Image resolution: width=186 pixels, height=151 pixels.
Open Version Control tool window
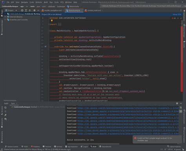[11, 147]
